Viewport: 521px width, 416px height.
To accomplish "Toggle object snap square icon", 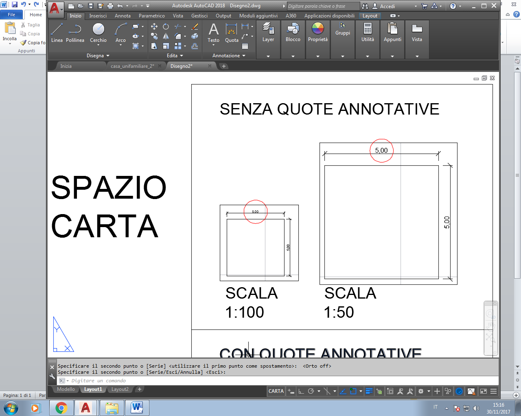I will [353, 391].
